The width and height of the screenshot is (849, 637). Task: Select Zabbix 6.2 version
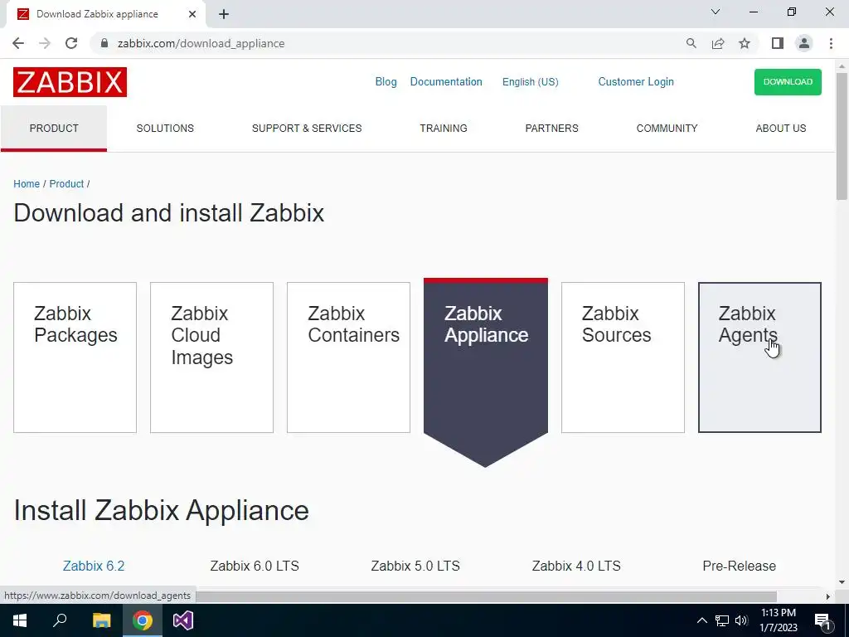point(94,566)
